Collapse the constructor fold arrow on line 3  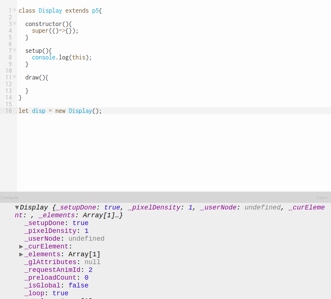tap(14, 24)
